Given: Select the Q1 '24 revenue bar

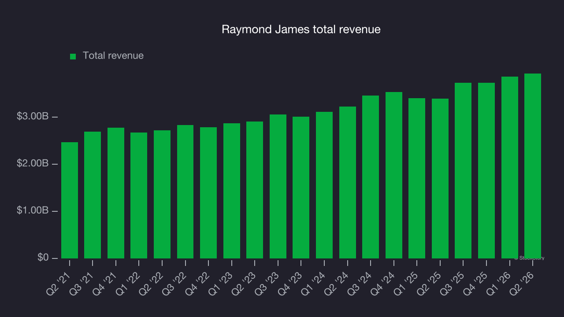Looking at the screenshot, I should [324, 185].
